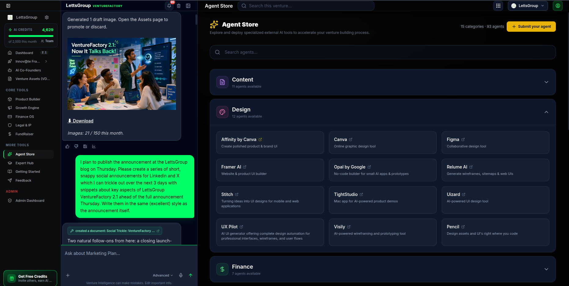Open Affinity by Canva external link icon
The height and width of the screenshot is (286, 569).
tap(260, 139)
